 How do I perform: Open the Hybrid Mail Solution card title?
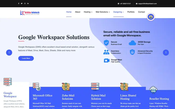point(98,97)
